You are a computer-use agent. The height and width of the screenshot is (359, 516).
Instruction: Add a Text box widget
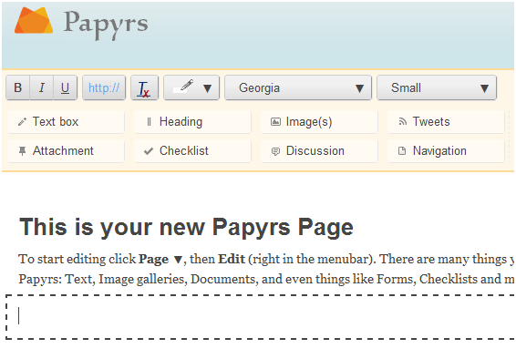[x=66, y=122]
